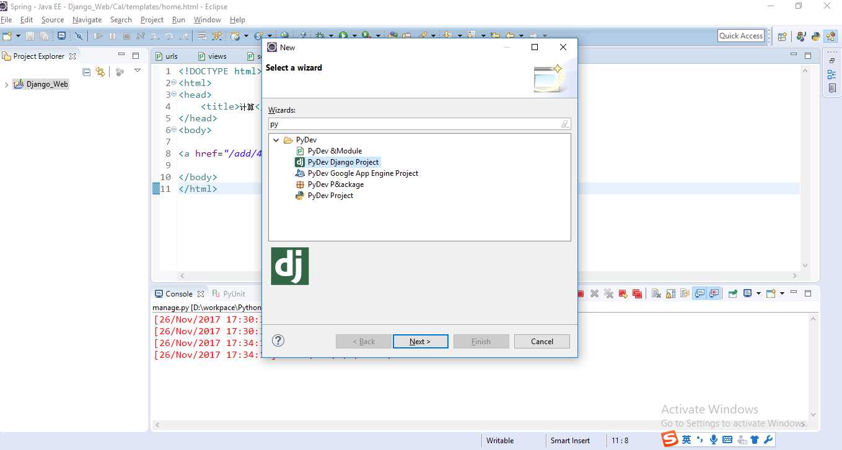Click the help question mark in New dialog
This screenshot has width=842, height=450.
point(278,340)
